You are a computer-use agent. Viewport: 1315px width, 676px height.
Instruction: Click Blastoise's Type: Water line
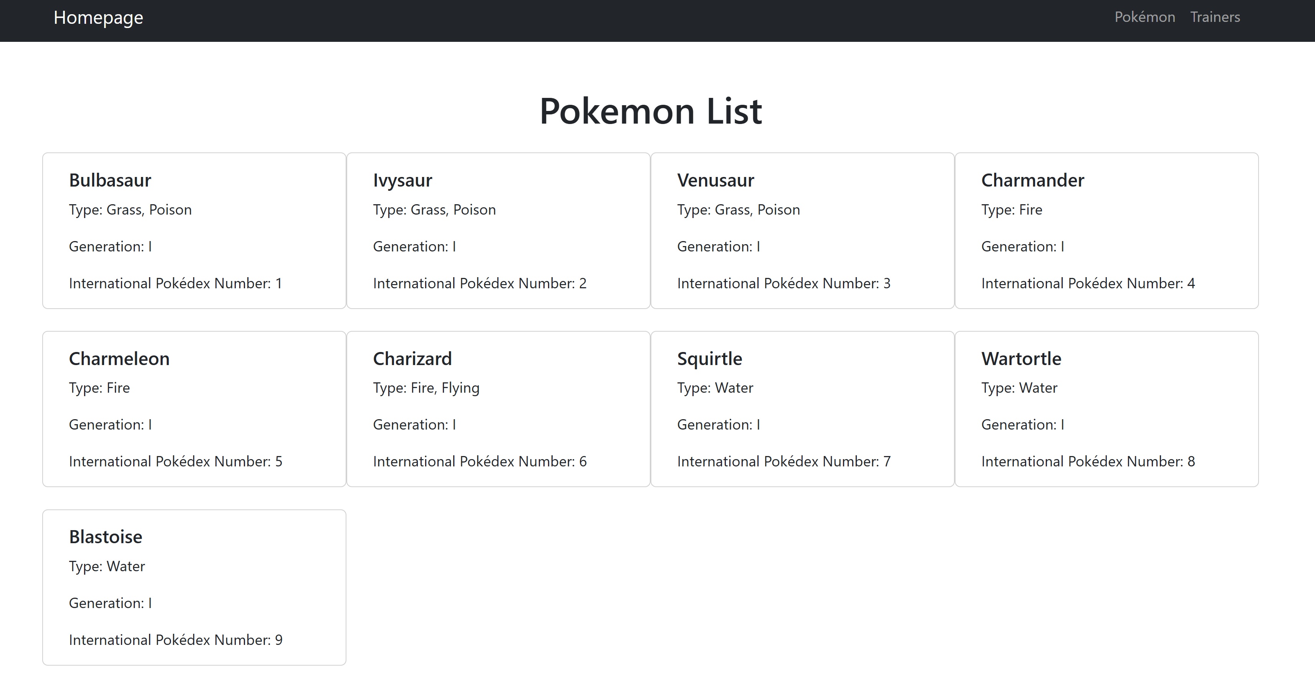click(x=107, y=566)
